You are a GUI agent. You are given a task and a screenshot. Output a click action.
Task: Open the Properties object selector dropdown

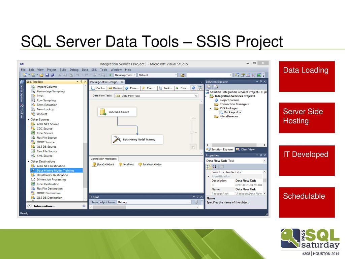(236, 161)
